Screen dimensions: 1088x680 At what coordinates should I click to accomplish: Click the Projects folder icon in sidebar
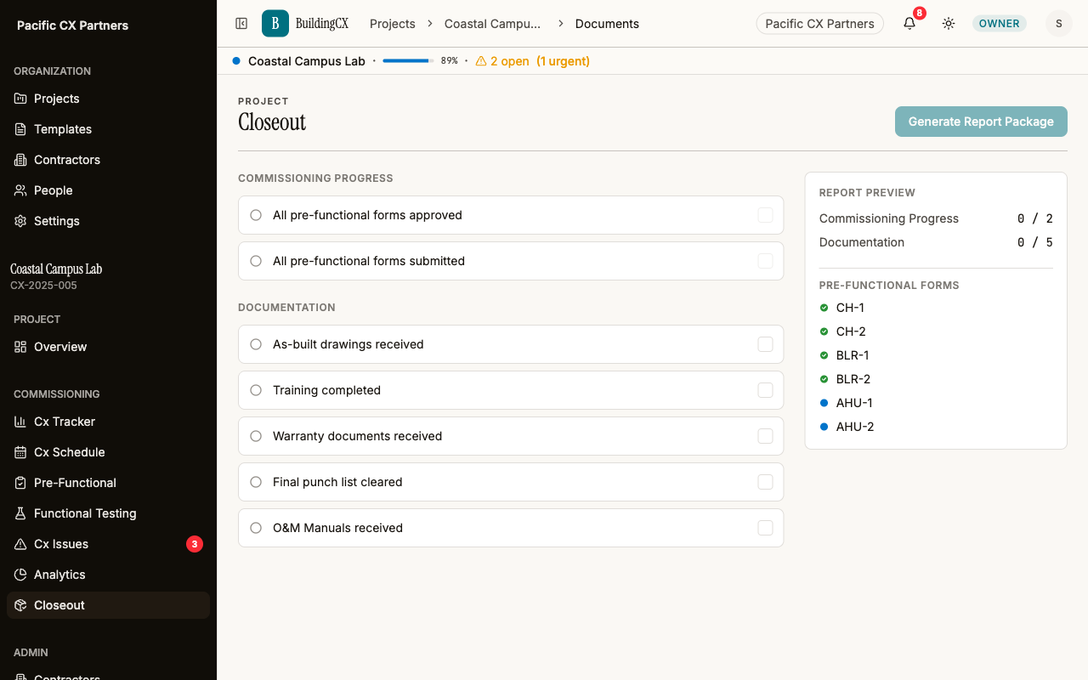[x=20, y=99]
